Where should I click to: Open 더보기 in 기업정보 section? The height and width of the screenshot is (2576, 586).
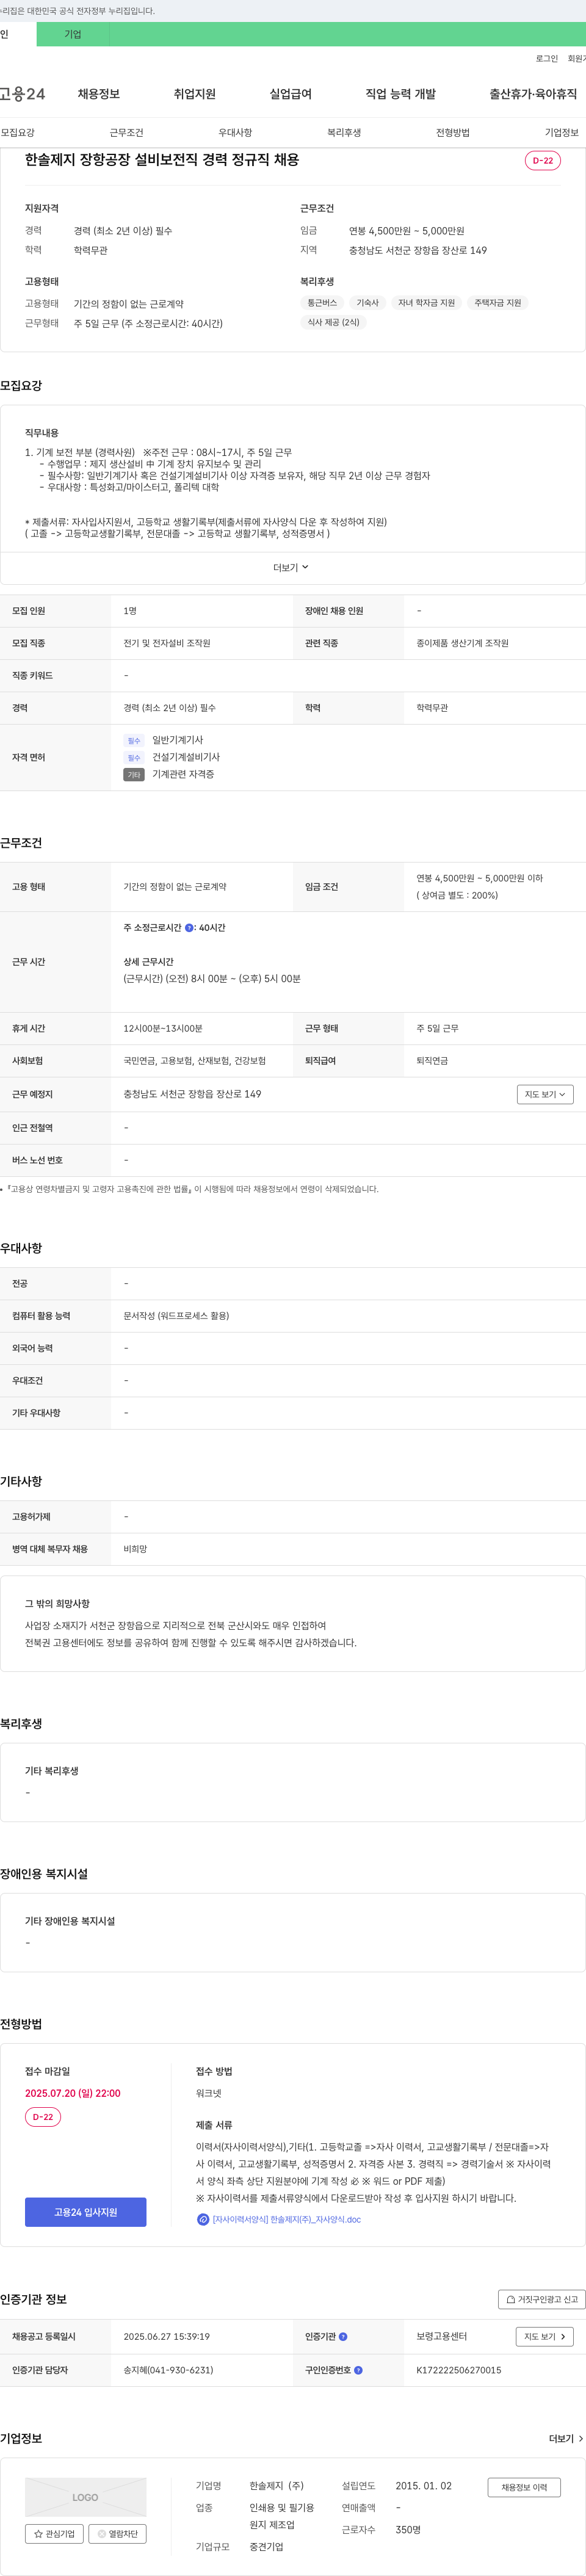pyautogui.click(x=566, y=2439)
